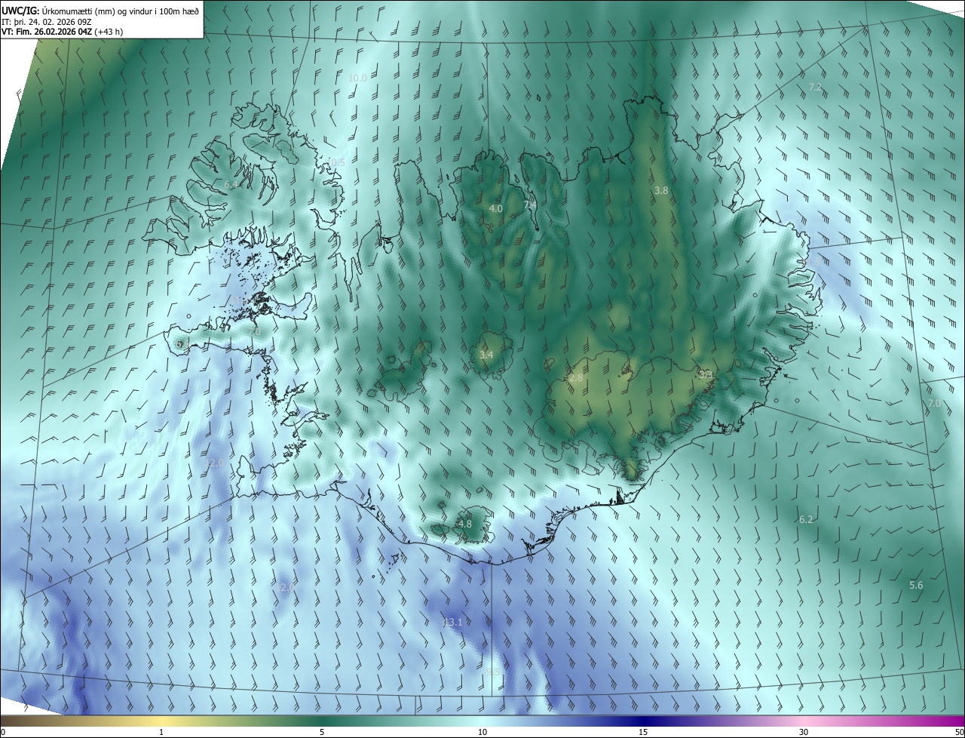
Task: Click the '0' tick on the color scale
Action: coord(3,732)
